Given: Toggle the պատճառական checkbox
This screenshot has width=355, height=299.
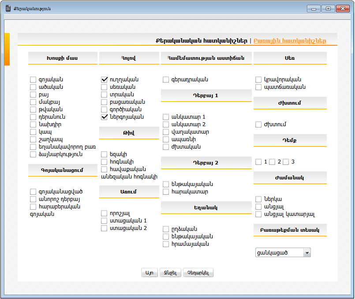Looking at the screenshot, I should (x=258, y=87).
